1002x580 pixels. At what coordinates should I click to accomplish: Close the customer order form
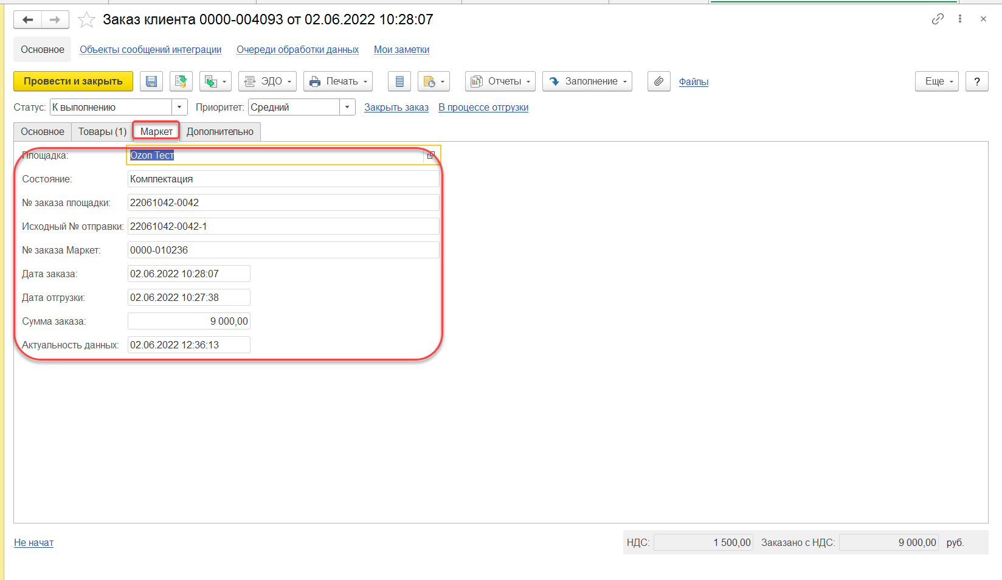[x=983, y=19]
